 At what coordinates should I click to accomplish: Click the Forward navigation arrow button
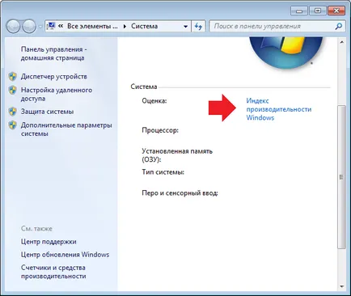(x=29, y=27)
